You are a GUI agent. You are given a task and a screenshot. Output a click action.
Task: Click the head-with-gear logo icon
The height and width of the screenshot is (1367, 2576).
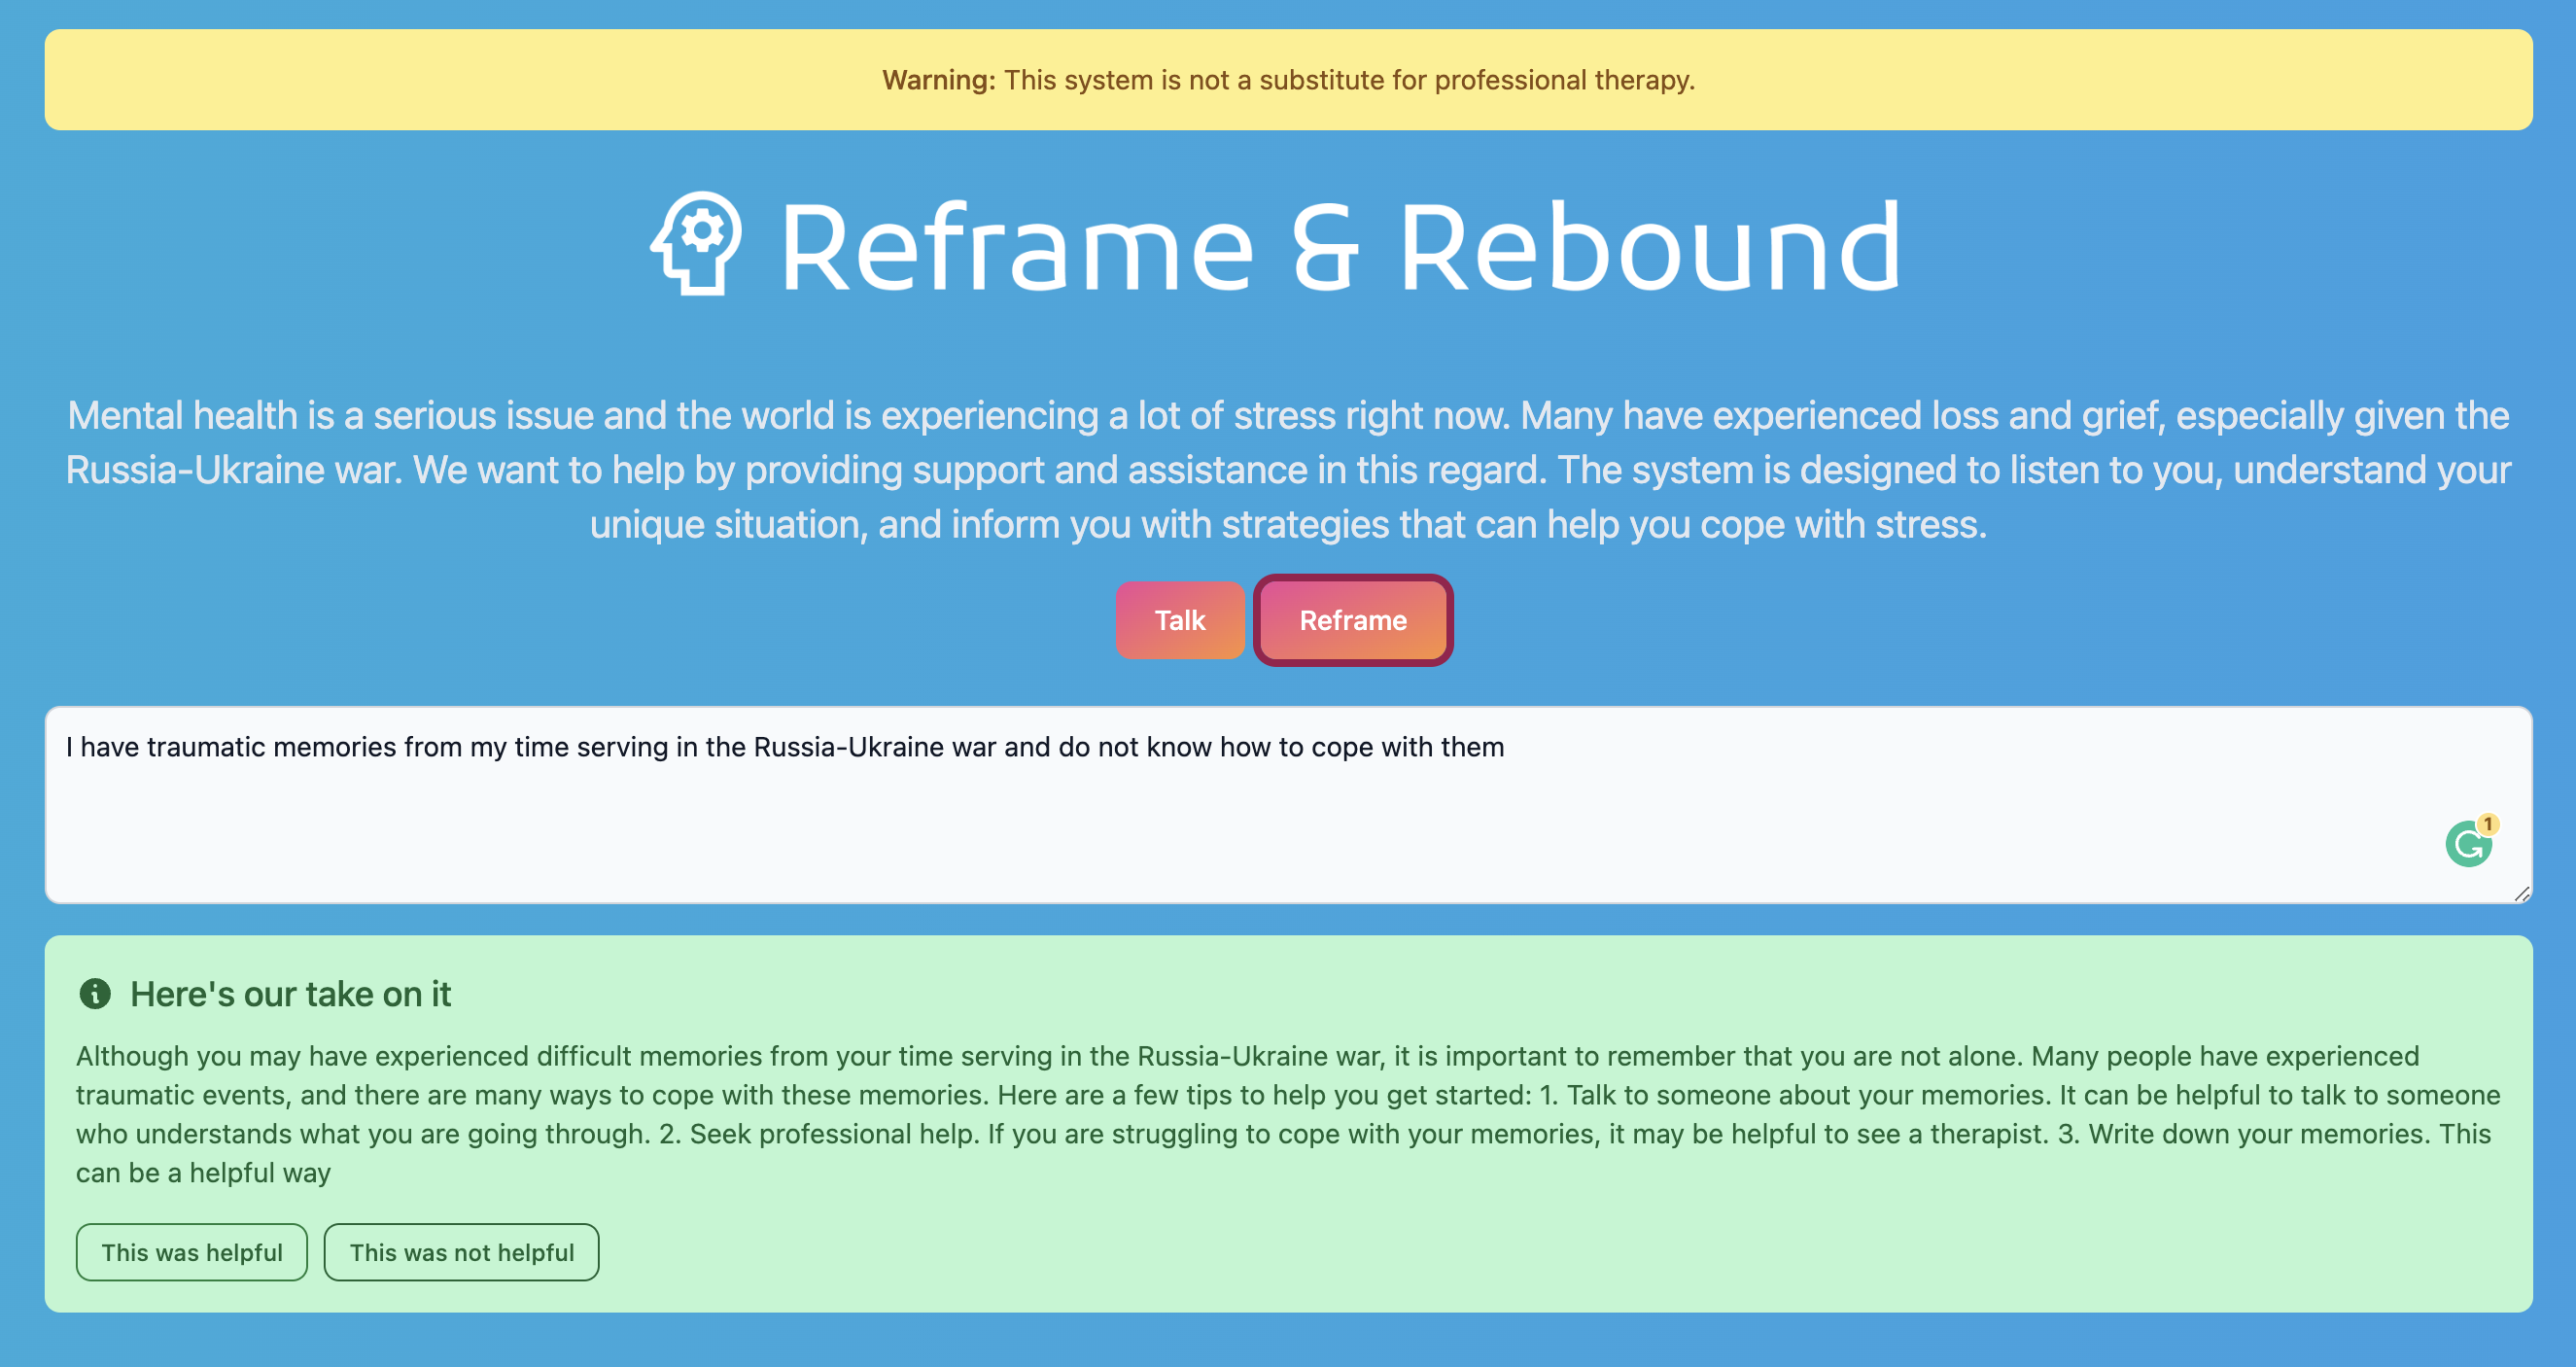(x=697, y=243)
